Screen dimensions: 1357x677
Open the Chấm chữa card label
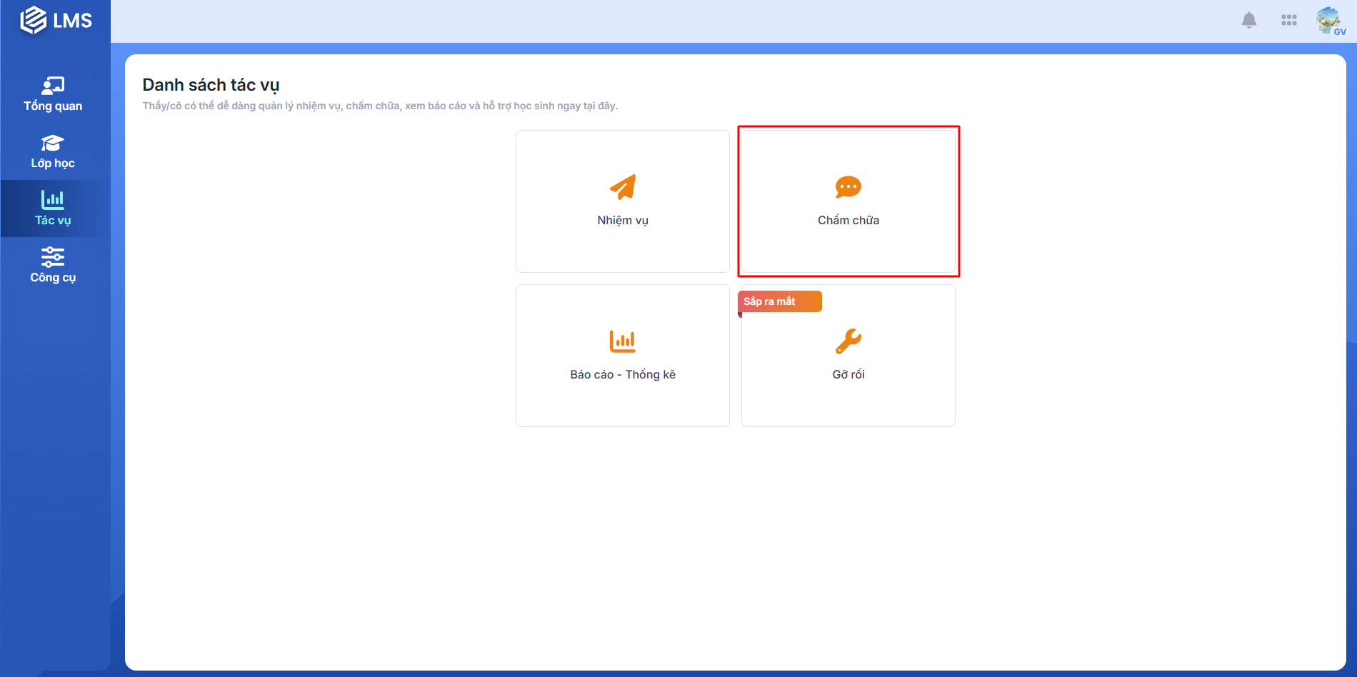point(848,221)
